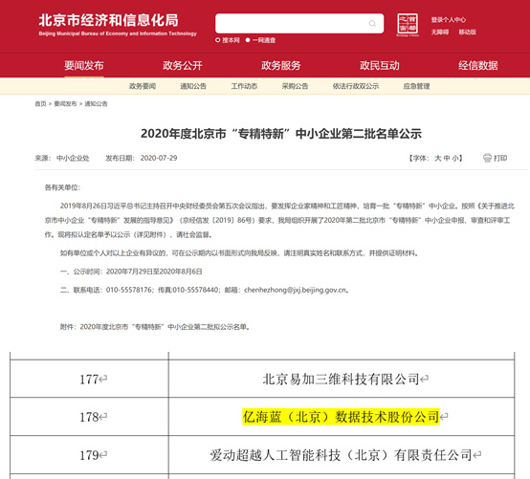This screenshot has width=530, height=479.
Task: Go to 首页 in the breadcrumb
Action: click(40, 103)
